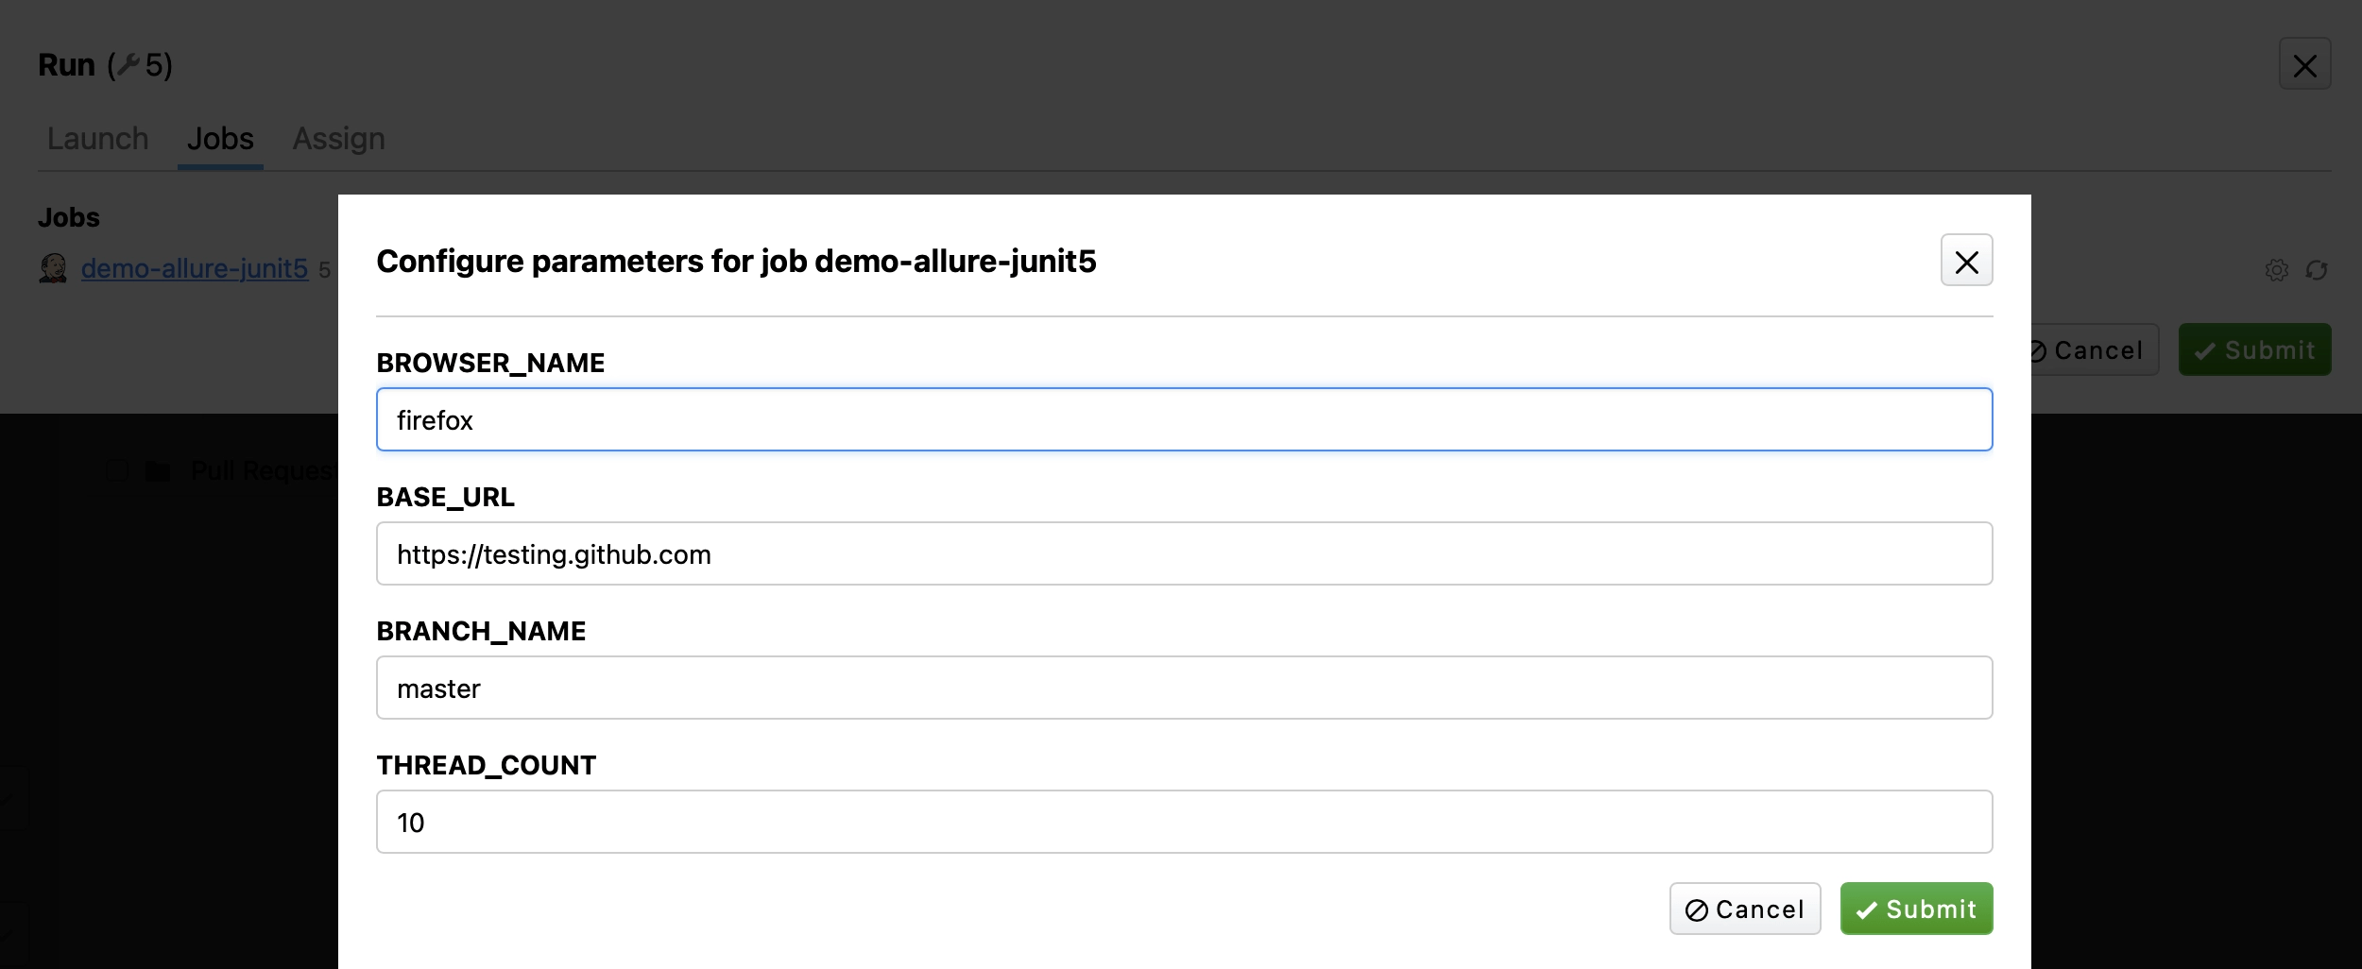Image resolution: width=2362 pixels, height=969 pixels.
Task: Close the Run panel with top-right X
Action: 2304,64
